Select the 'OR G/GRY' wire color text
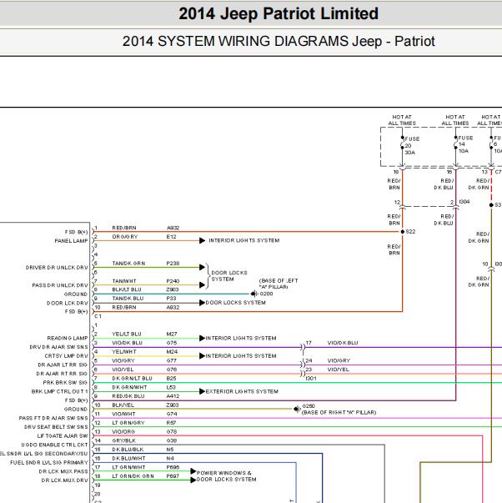This screenshot has height=503, width=502. coord(125,237)
